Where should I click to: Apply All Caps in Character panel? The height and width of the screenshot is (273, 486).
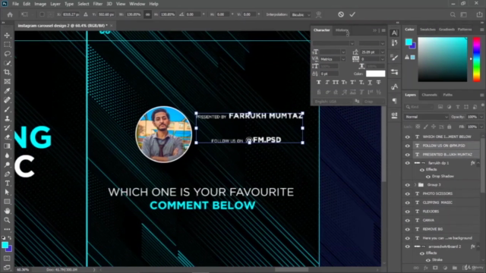(336, 83)
